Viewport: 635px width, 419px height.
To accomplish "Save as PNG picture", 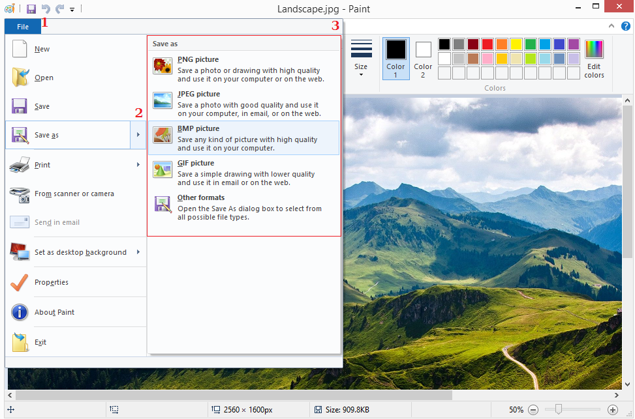I will pos(244,69).
